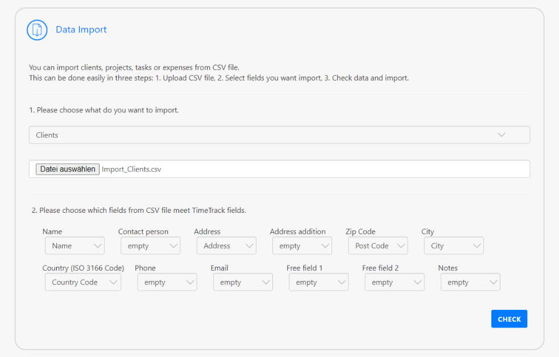
Task: Expand the Free field 2 dropdown
Action: click(x=394, y=282)
